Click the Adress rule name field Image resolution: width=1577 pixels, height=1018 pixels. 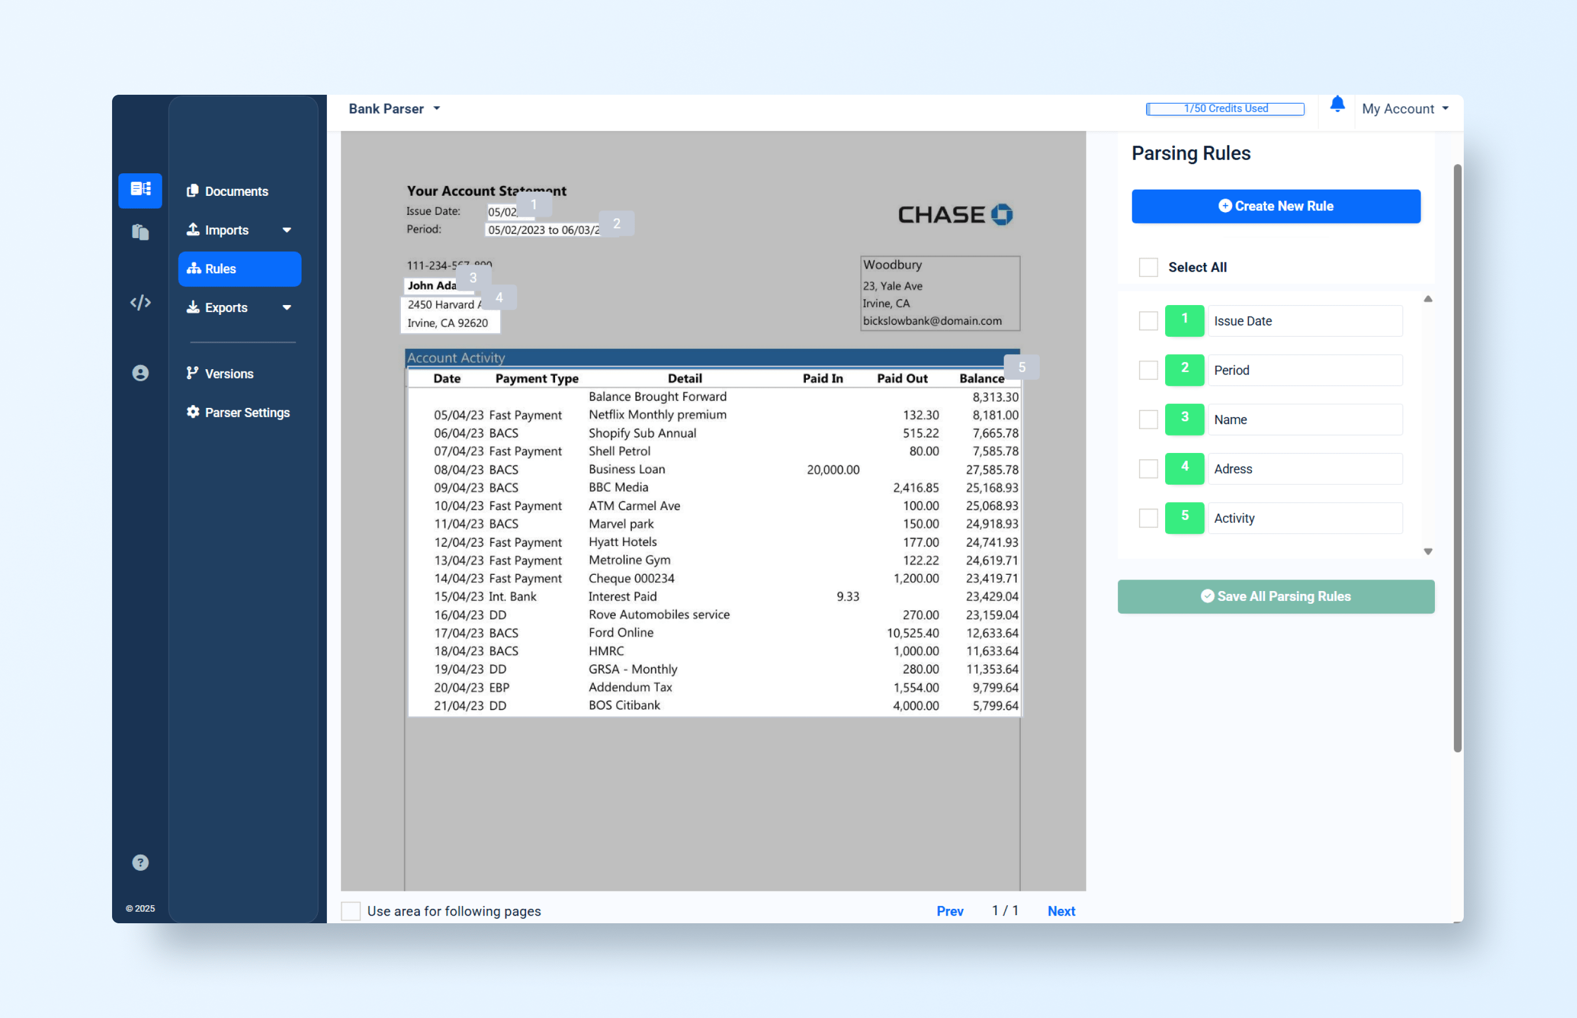pyautogui.click(x=1304, y=469)
